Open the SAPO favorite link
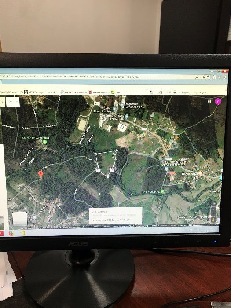 pos(116,92)
